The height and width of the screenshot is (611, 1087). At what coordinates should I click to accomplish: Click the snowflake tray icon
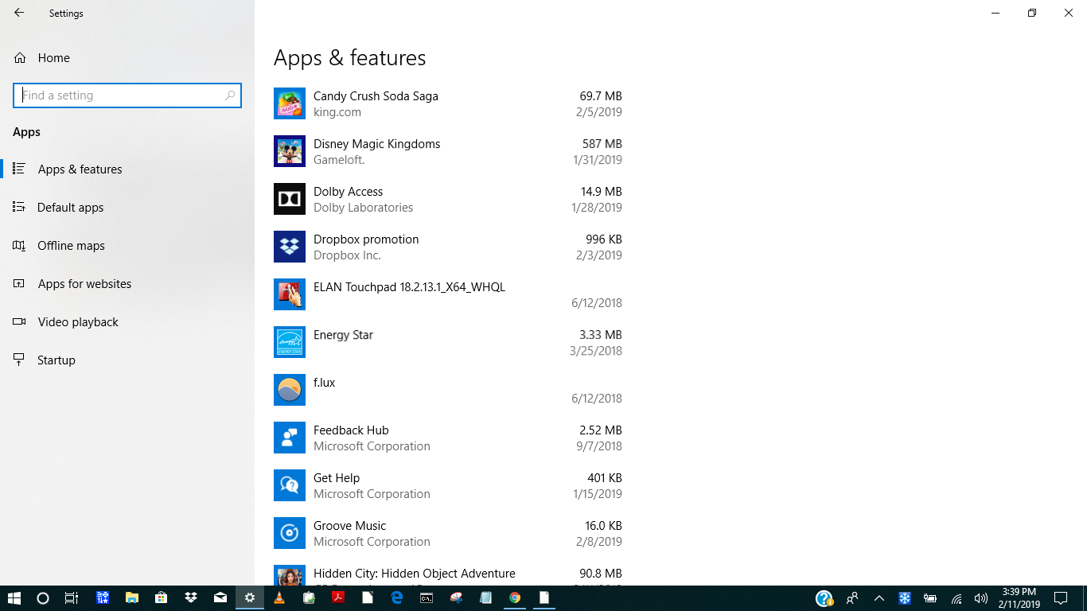pos(905,598)
